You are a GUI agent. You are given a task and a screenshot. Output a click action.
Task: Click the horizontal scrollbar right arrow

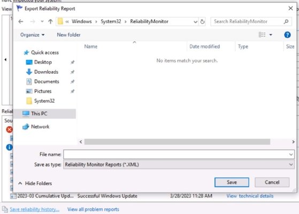[x=293, y=142]
